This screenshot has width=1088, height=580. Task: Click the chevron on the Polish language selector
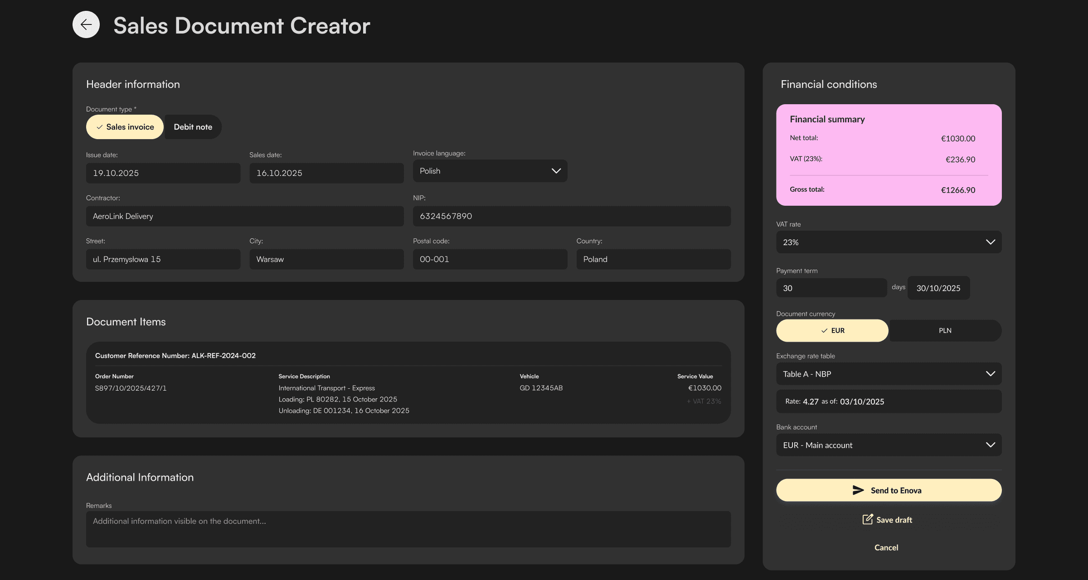556,171
